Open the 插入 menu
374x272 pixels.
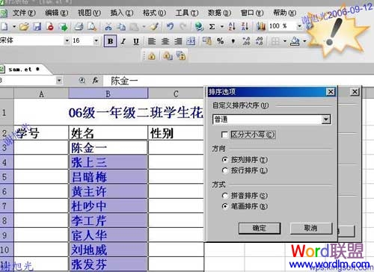(122, 13)
